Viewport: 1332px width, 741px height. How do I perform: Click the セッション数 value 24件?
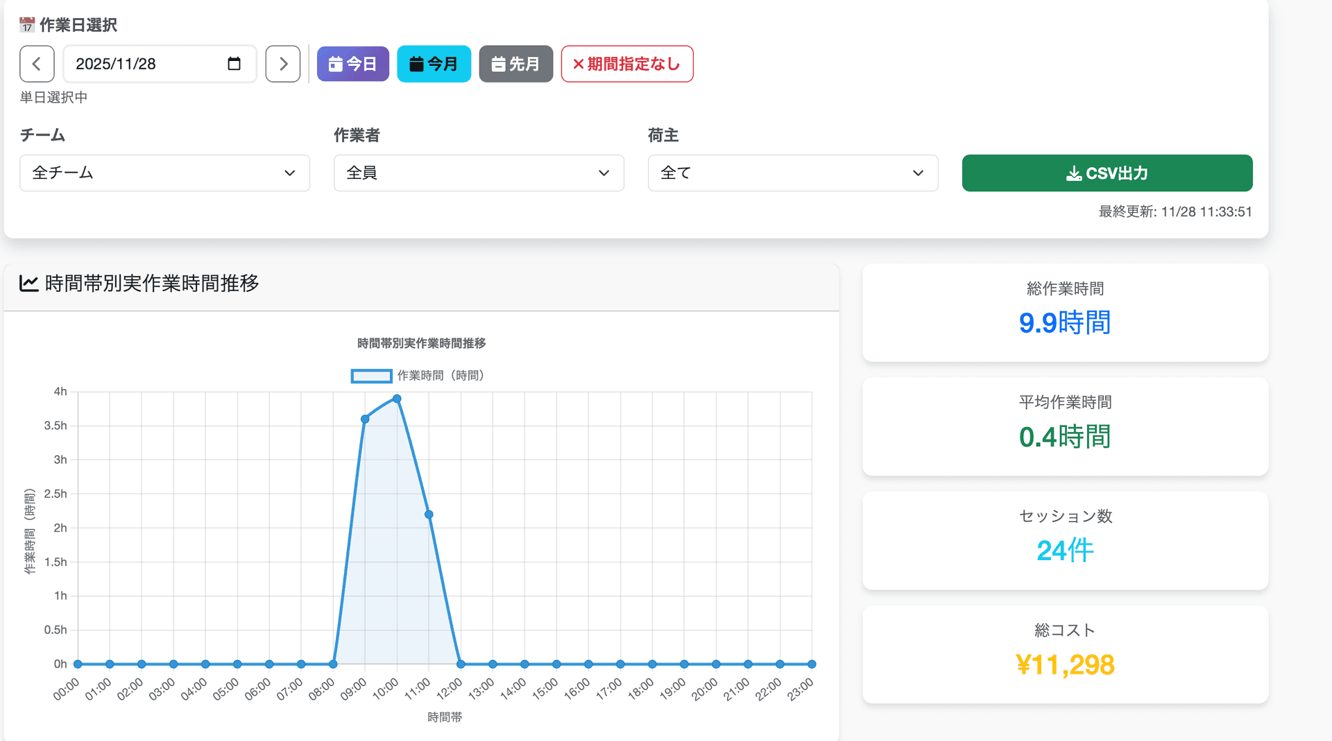tap(1065, 551)
